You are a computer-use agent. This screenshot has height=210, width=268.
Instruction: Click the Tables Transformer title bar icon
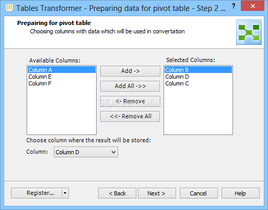(9, 8)
